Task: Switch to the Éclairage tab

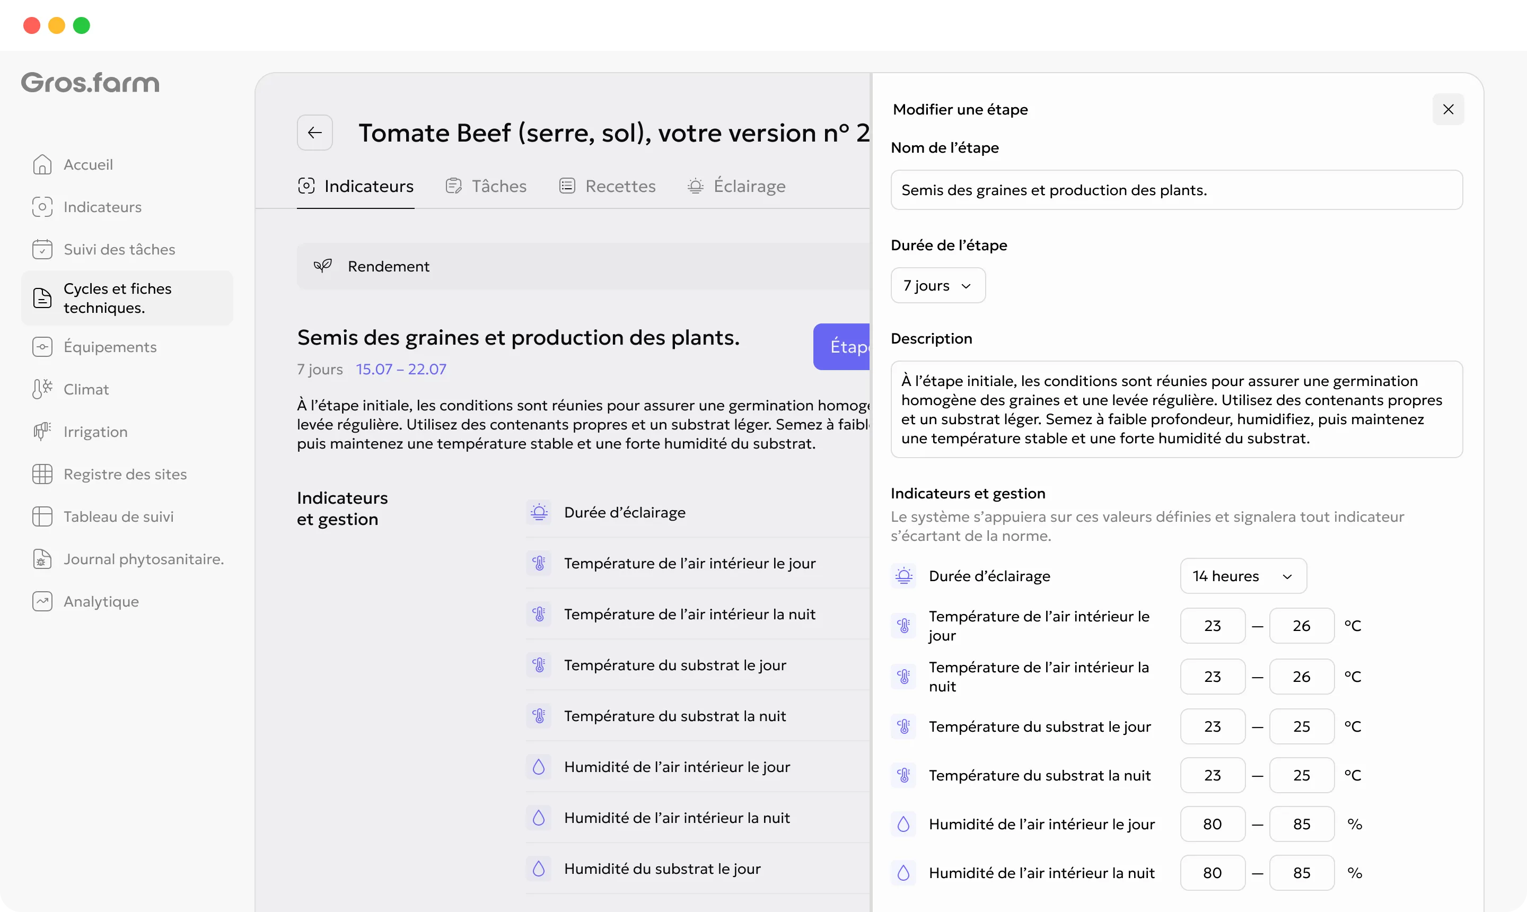Action: coord(736,186)
